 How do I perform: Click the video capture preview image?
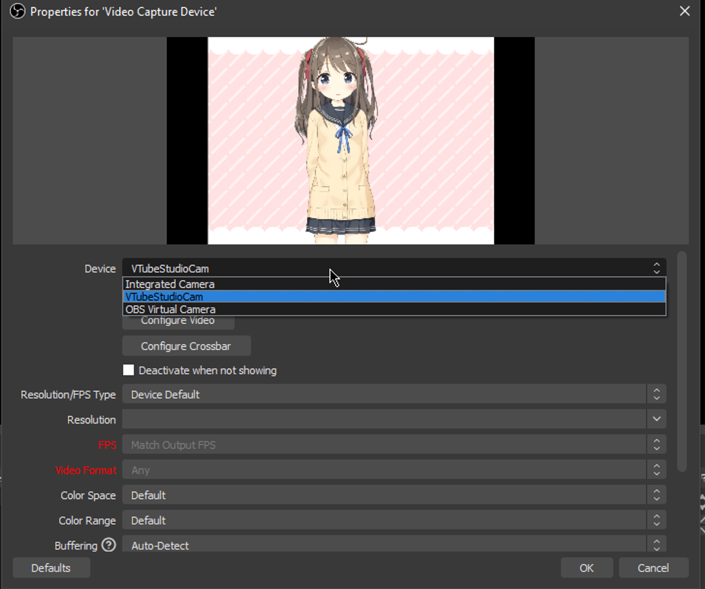(x=351, y=141)
